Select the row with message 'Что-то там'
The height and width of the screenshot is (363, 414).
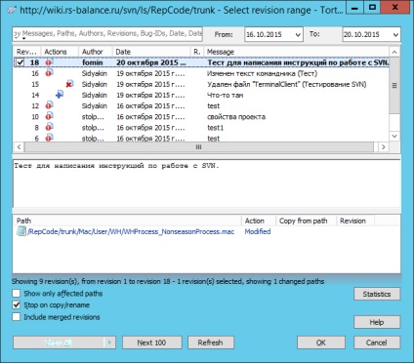201,95
